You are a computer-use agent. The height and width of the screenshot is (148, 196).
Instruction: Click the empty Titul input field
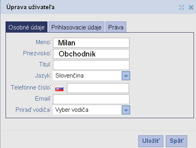[91, 65]
